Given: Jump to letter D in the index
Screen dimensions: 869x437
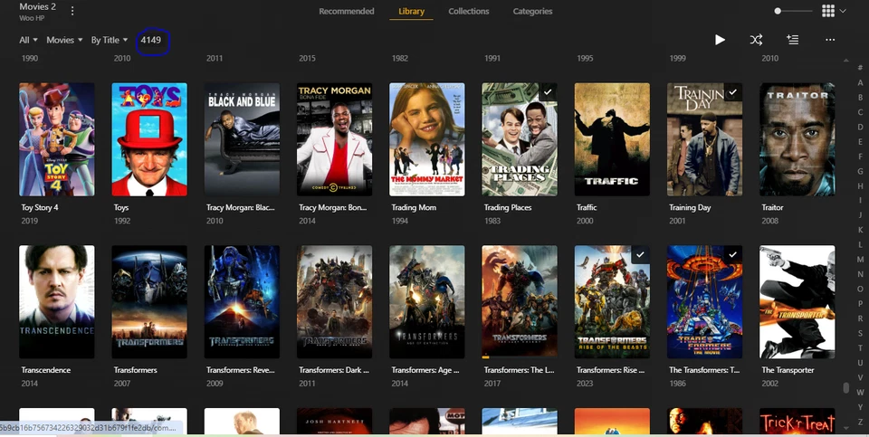Looking at the screenshot, I should point(860,127).
